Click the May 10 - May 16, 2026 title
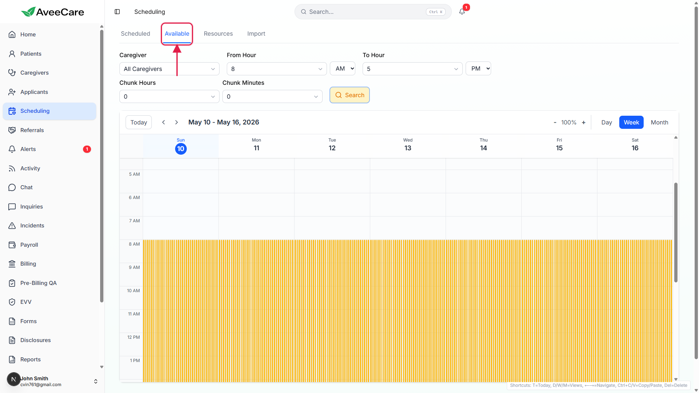The height and width of the screenshot is (393, 699). [x=224, y=122]
